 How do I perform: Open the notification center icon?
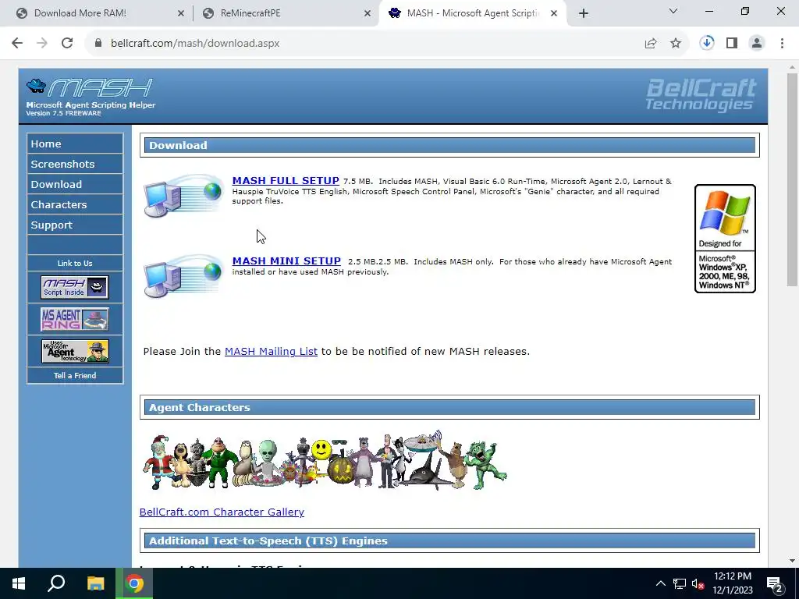(775, 584)
